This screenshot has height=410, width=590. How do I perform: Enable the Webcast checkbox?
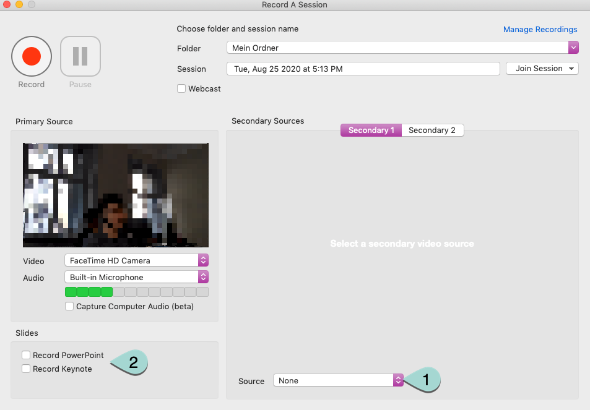tap(181, 88)
